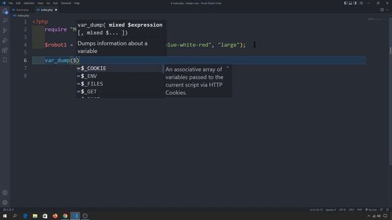Change the UTF-8 encoding in the status bar
The width and height of the screenshot is (392, 220).
(342, 210)
